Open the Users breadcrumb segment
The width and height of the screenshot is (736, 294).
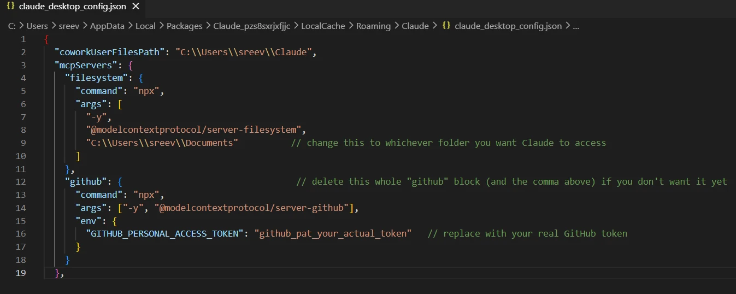click(x=37, y=26)
